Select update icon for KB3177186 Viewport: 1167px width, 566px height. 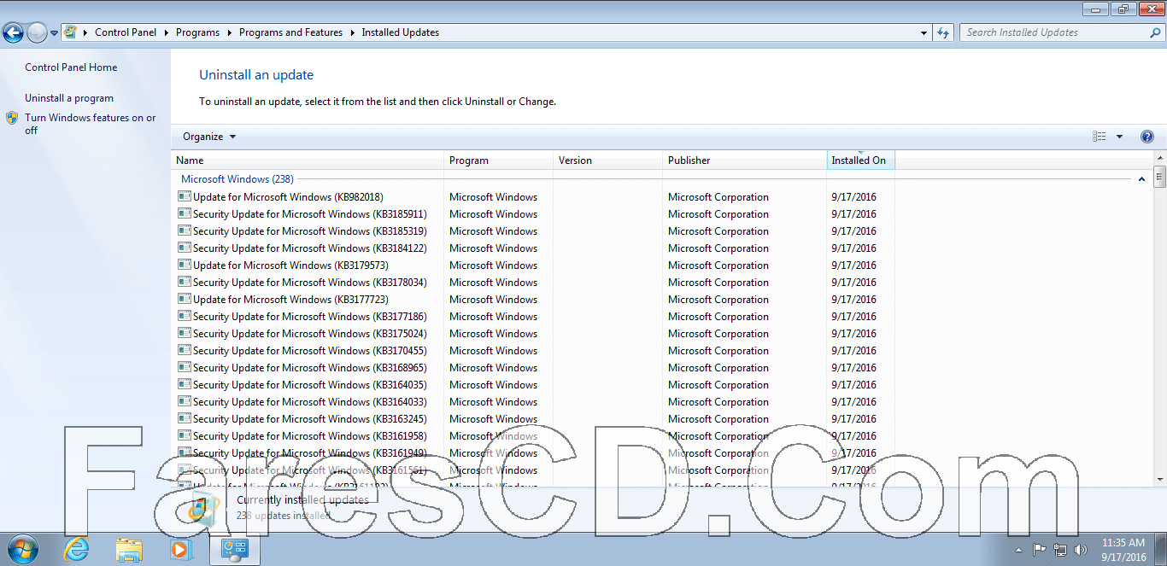[184, 316]
